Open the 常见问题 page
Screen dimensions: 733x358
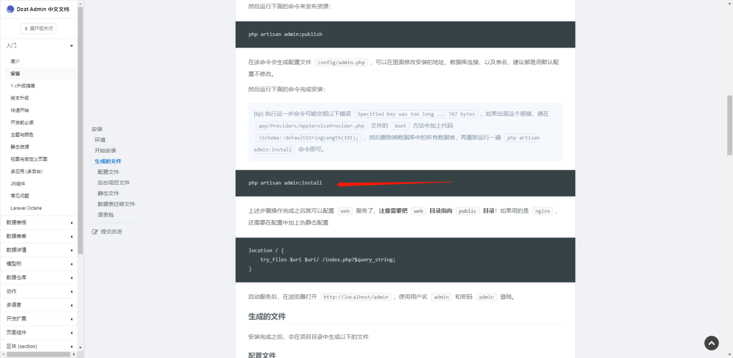coord(20,196)
